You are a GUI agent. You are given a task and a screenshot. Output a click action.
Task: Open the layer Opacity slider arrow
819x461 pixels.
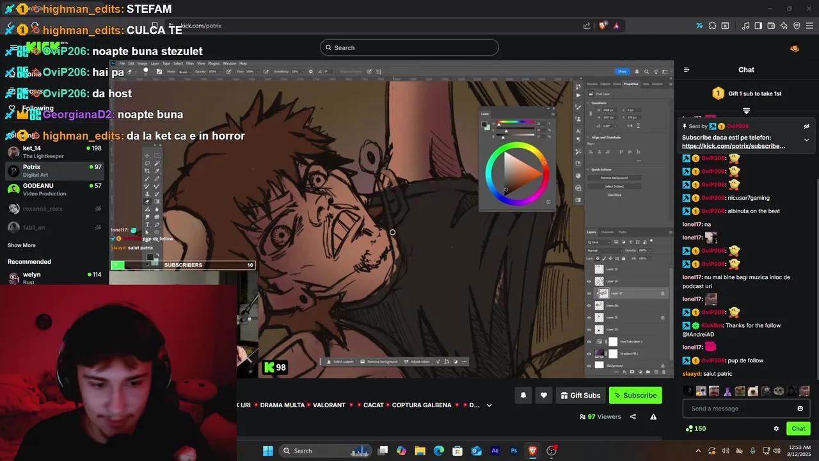click(650, 250)
